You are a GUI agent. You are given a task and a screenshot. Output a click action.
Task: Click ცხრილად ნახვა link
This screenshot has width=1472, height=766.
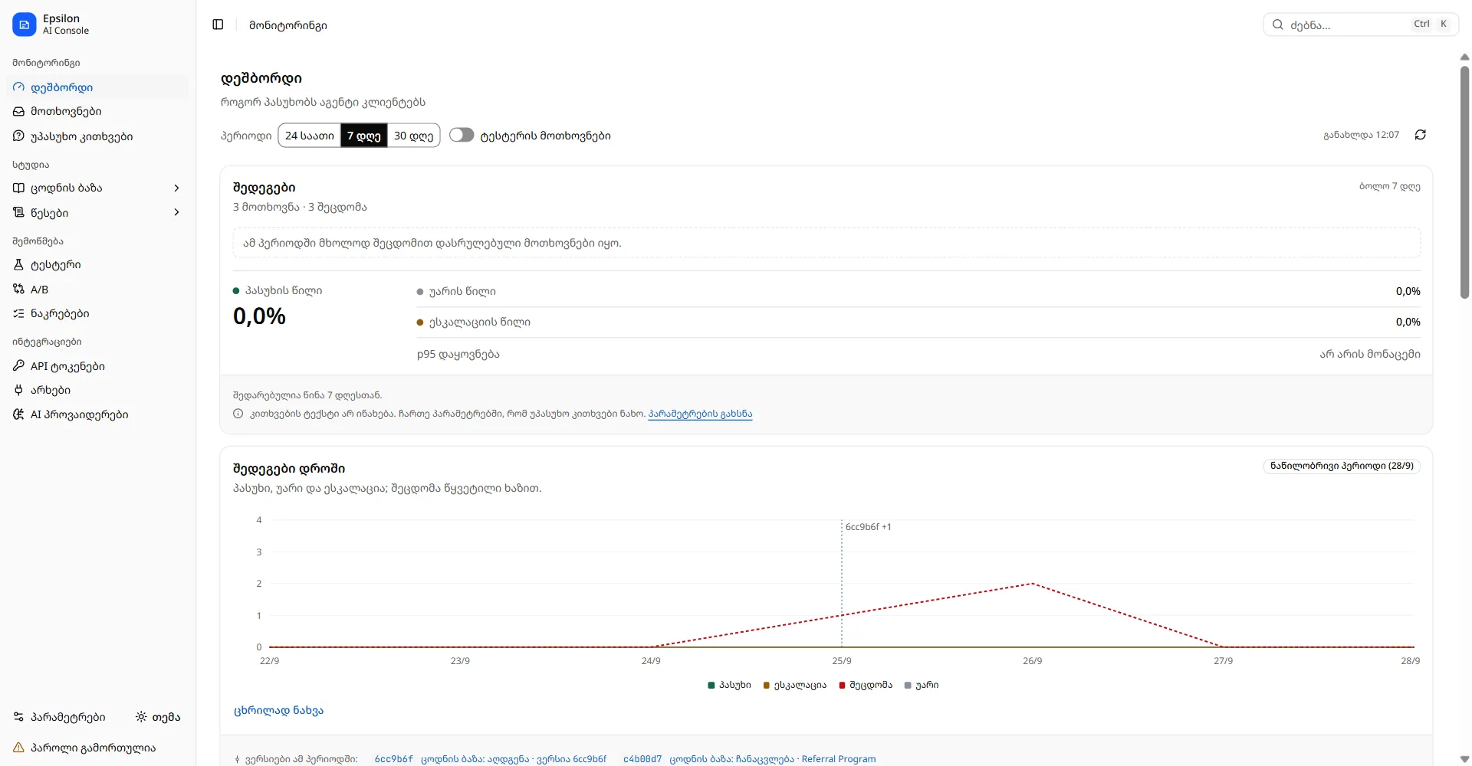(x=278, y=710)
